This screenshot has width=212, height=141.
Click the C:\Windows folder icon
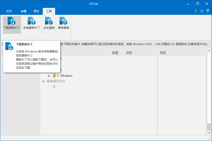click(x=54, y=76)
